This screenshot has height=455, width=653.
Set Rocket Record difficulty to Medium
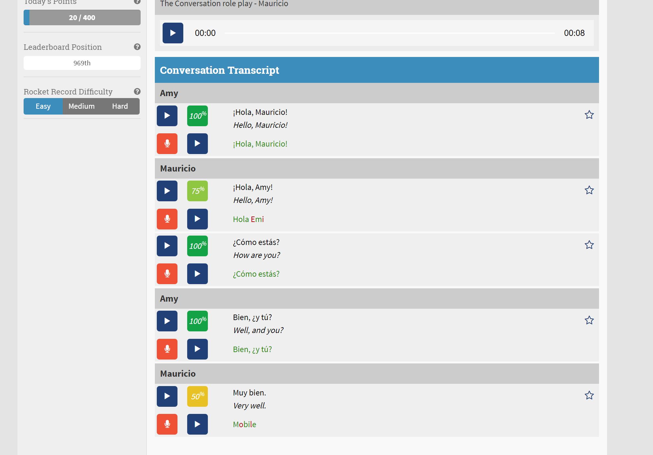click(x=81, y=106)
